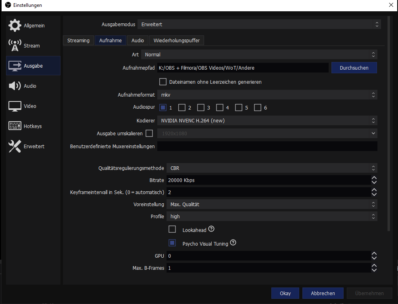Open the Allgemein settings section
This screenshot has width=398, height=304.
coord(15,25)
